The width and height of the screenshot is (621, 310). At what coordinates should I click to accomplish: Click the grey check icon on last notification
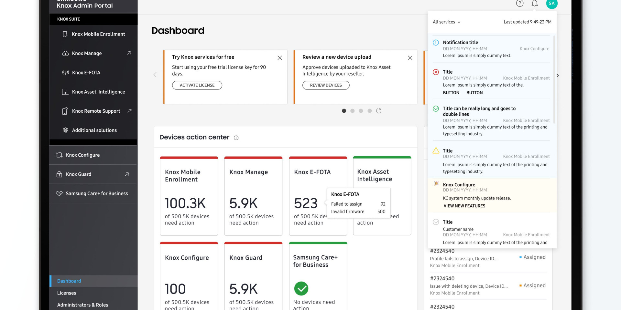(x=436, y=222)
